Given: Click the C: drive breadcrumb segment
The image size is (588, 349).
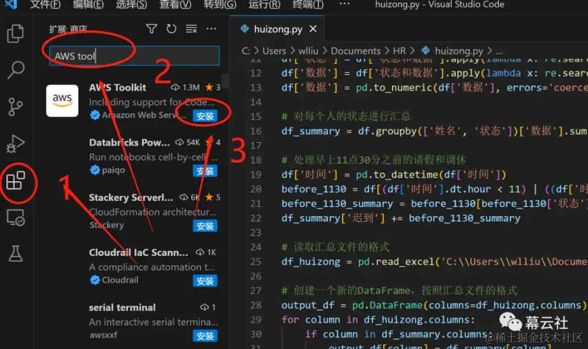Looking at the screenshot, I should click(246, 51).
